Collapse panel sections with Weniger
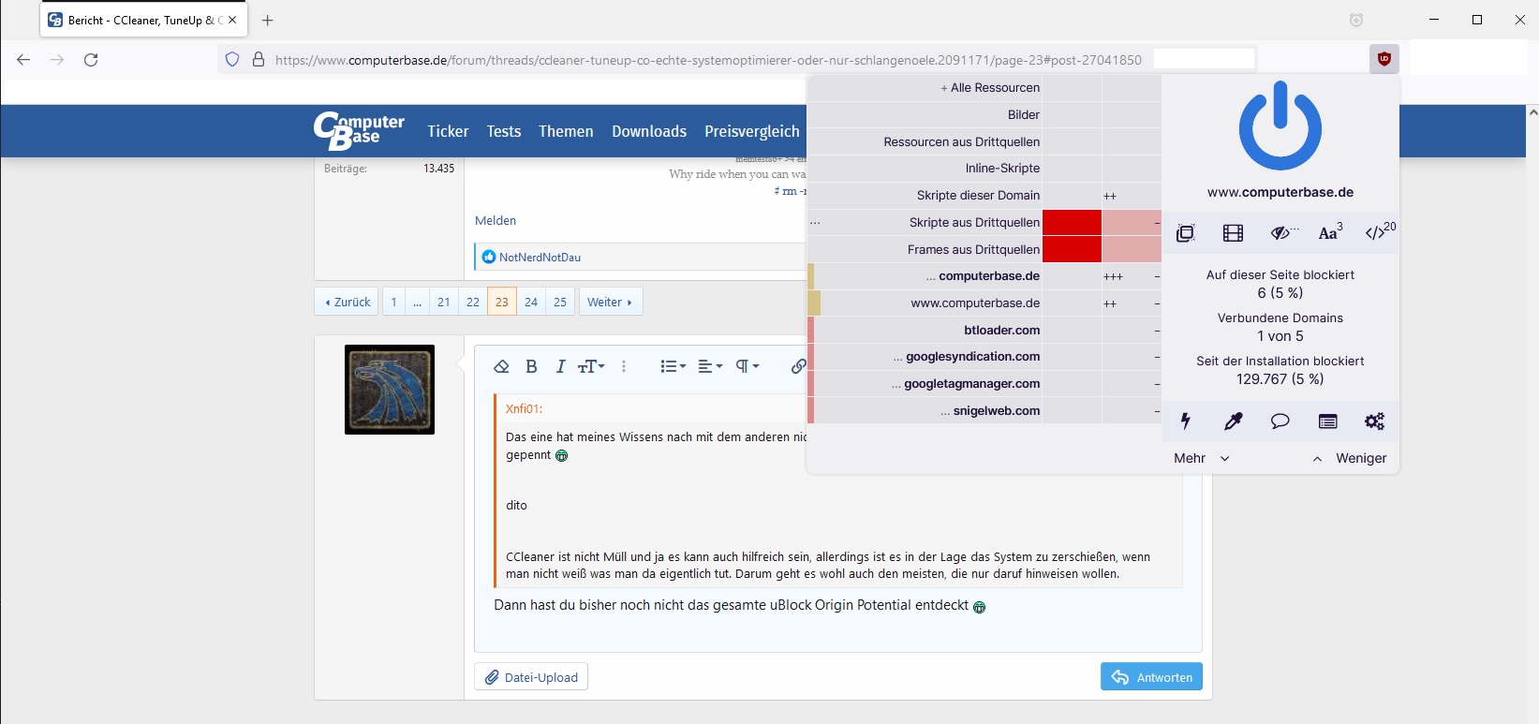The width and height of the screenshot is (1539, 724). click(x=1349, y=458)
